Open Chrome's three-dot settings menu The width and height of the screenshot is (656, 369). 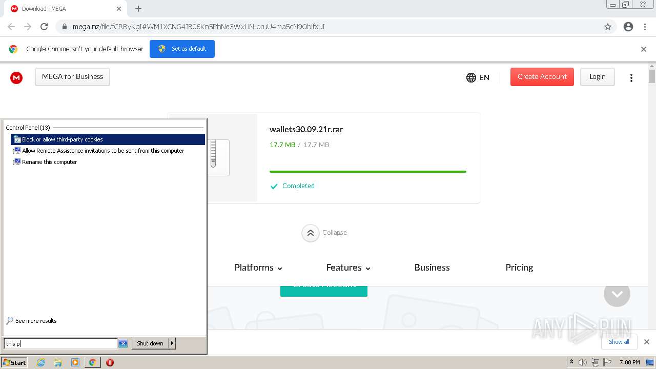tap(645, 27)
